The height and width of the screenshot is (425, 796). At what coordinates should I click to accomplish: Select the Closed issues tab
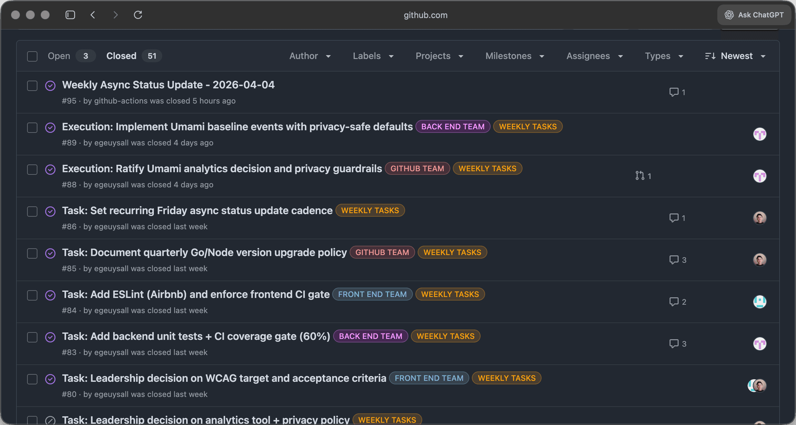[x=121, y=56]
